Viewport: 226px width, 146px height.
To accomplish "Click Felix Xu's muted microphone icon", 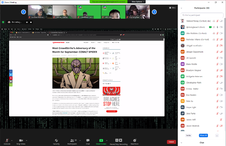I will [217, 101].
